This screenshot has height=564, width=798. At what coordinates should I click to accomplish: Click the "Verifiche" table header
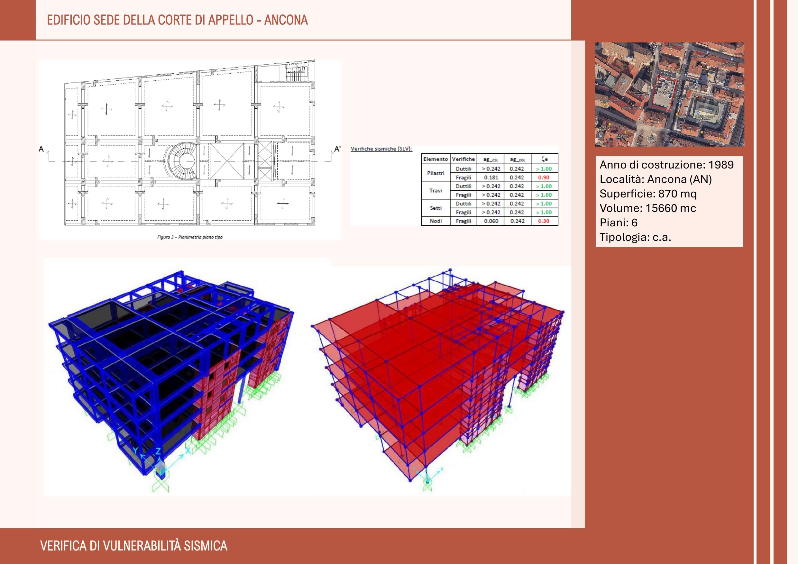pyautogui.click(x=463, y=159)
